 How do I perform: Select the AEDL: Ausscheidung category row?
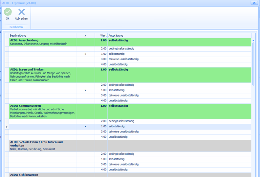[42, 42]
